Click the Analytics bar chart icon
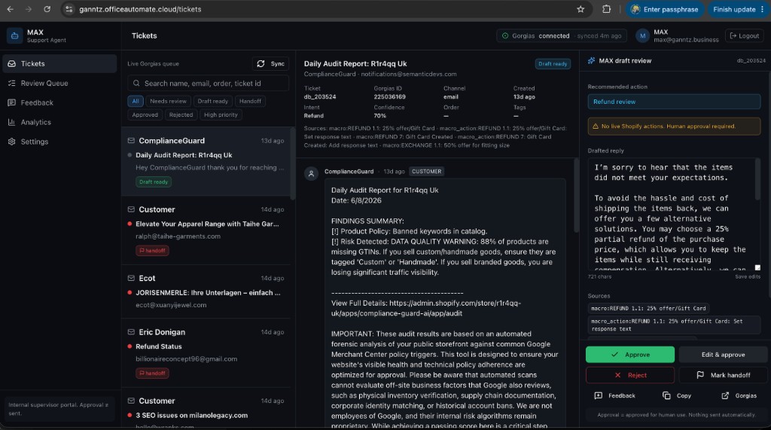Screen dimensions: 771x430 [12, 122]
